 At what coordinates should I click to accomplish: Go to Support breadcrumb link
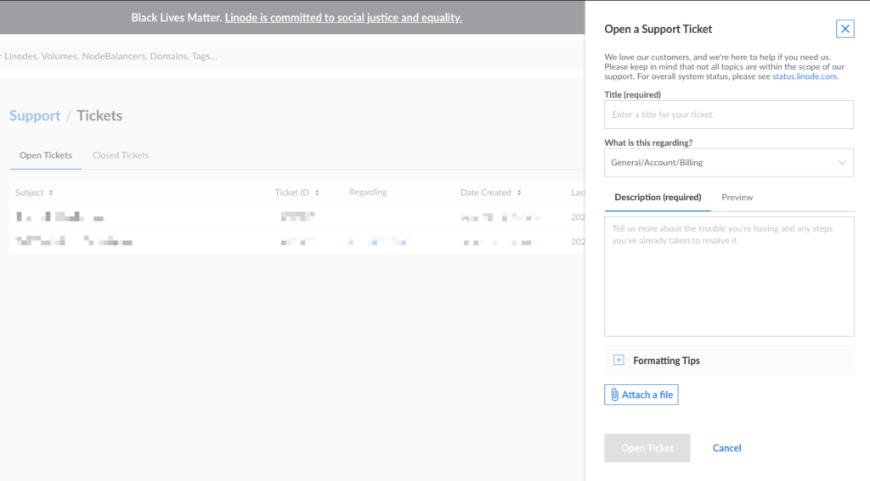35,115
